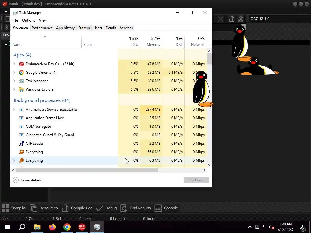Open the Debug panel tab
This screenshot has width=311, height=233.
tap(106, 208)
